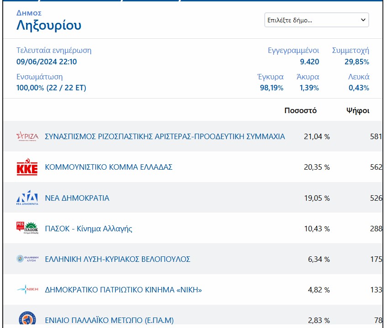Click the 'Λευκά' label

359,77
